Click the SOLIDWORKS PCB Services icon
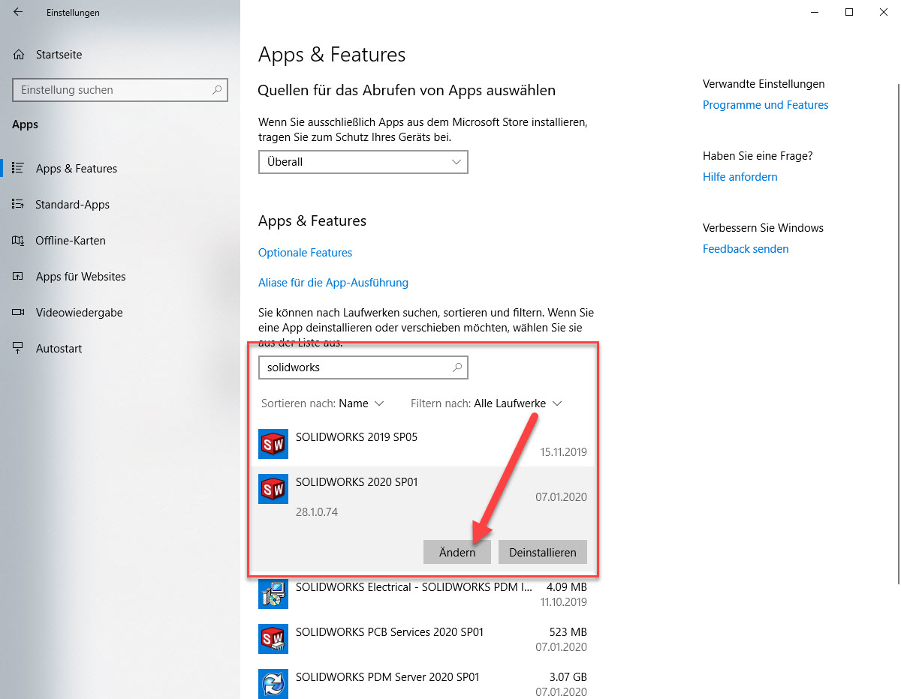 pyautogui.click(x=273, y=638)
